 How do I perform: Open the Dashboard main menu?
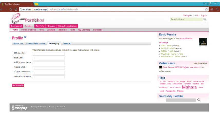[x=16, y=26]
